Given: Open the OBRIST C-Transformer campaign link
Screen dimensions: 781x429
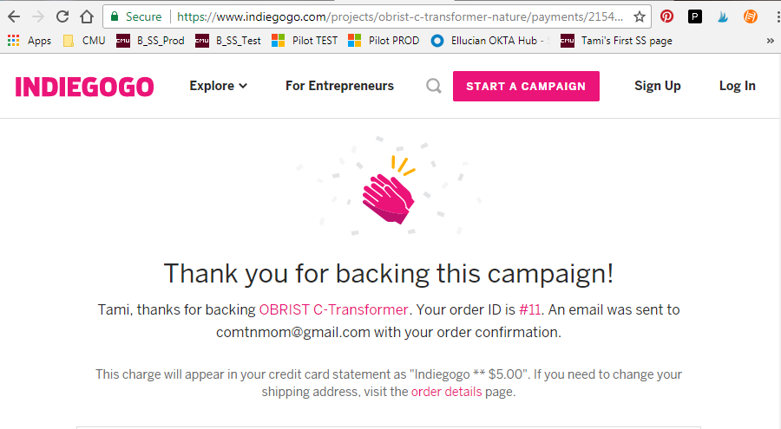Looking at the screenshot, I should point(333,309).
